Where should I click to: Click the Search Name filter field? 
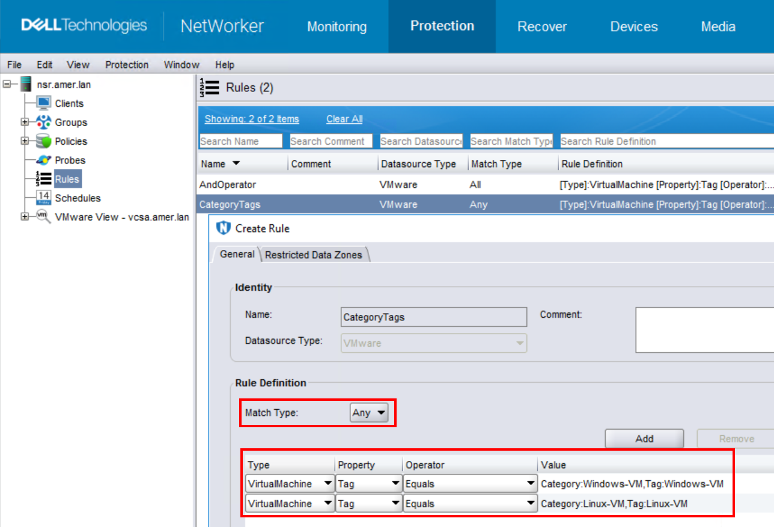tap(240, 141)
